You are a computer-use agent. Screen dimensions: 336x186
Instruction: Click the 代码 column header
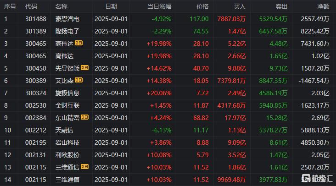click(x=31, y=6)
